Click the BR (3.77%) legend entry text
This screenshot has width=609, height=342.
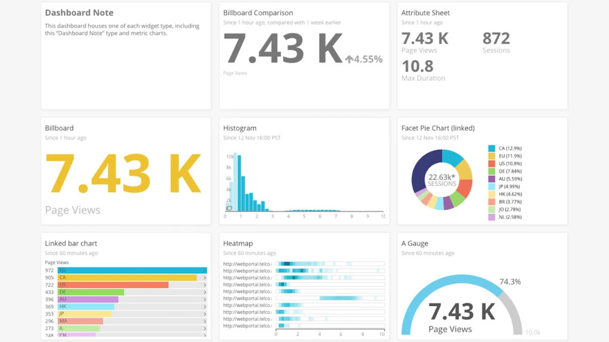(x=510, y=202)
